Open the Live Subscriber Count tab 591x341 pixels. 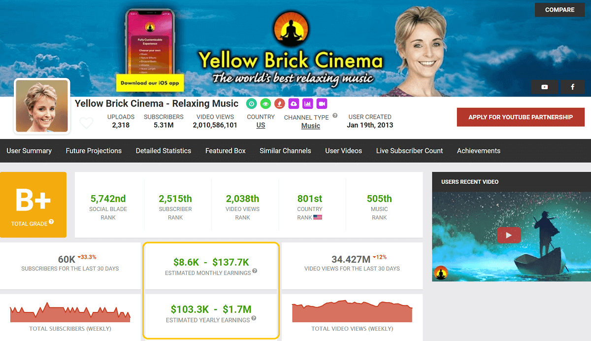pyautogui.click(x=410, y=151)
